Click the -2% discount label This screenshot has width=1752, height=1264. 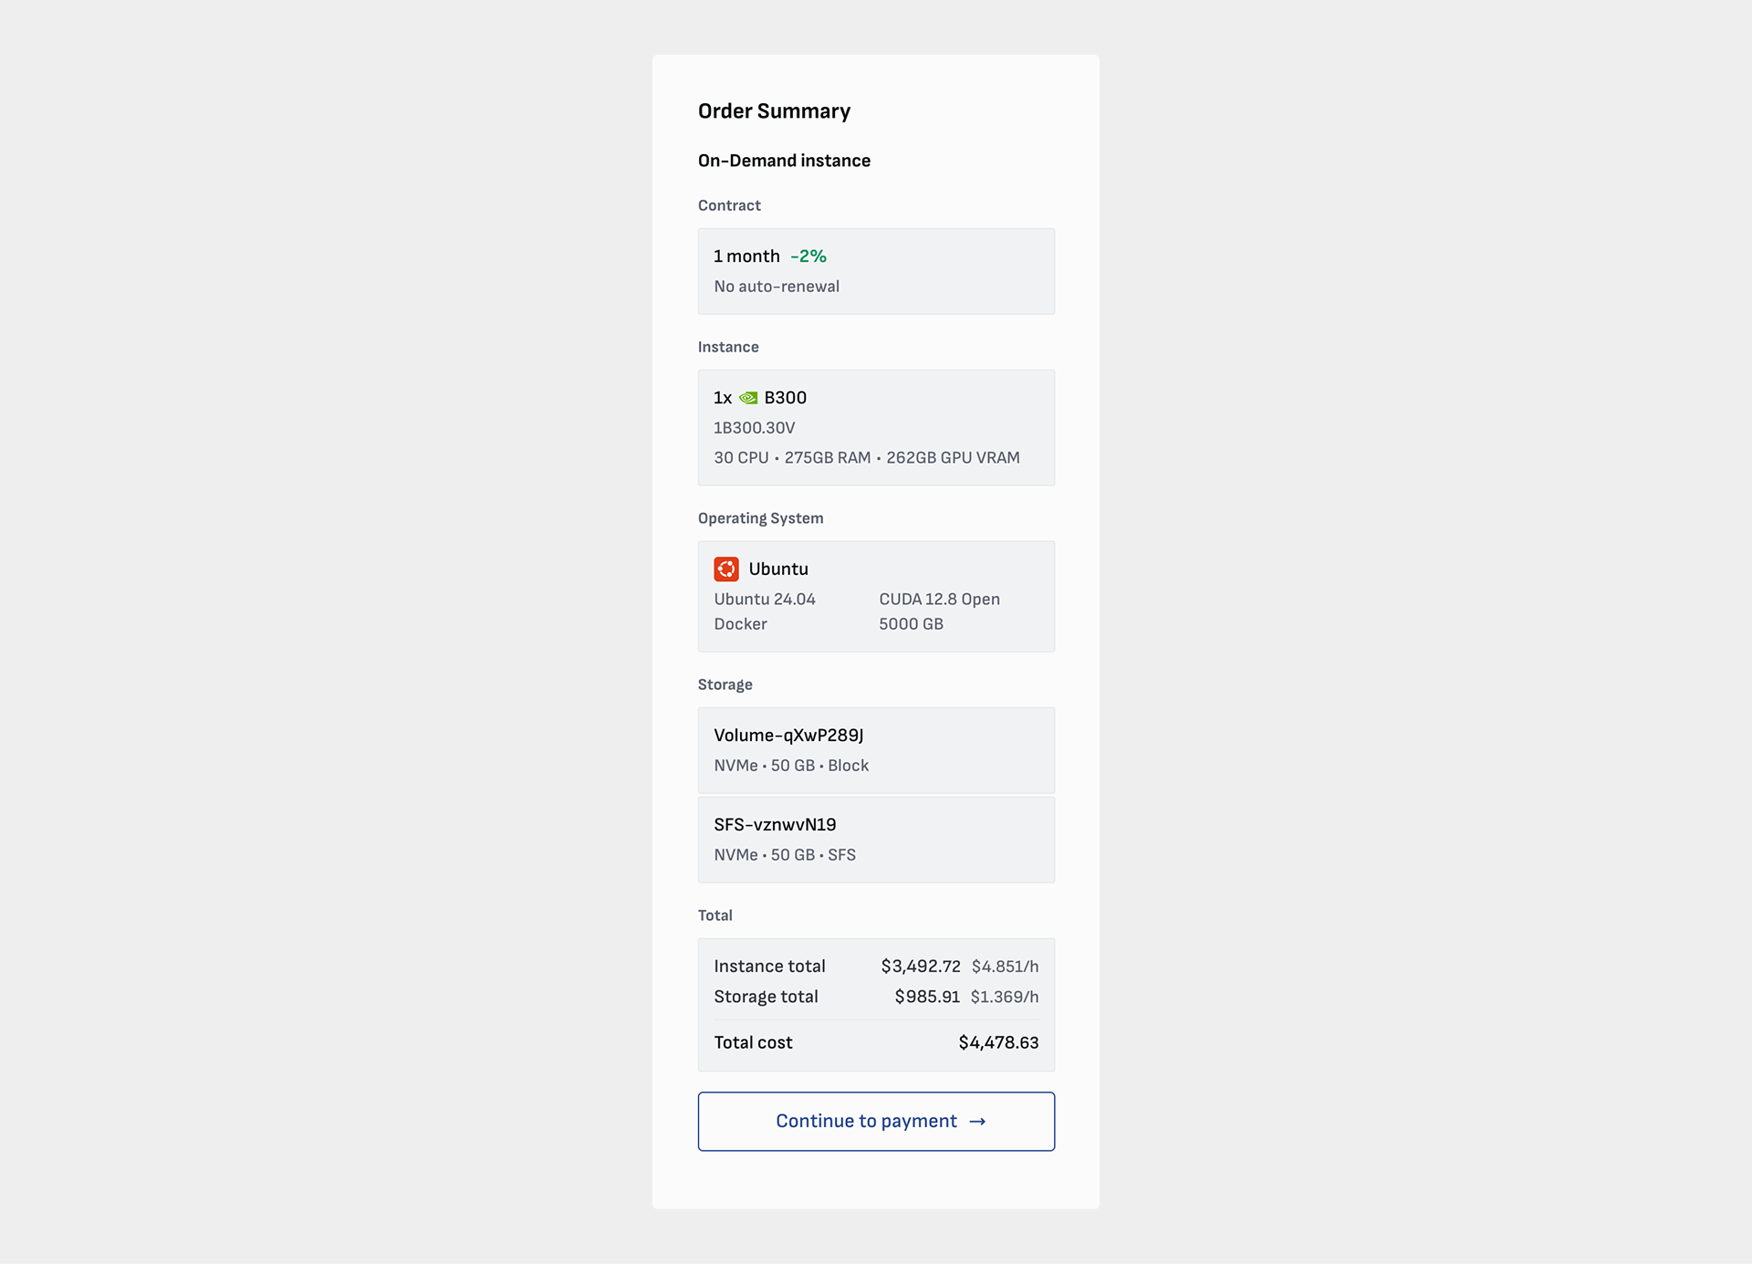[x=808, y=256]
